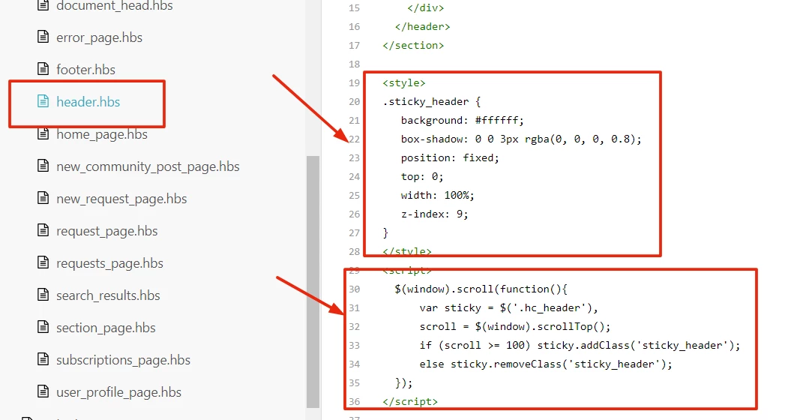This screenshot has width=797, height=420.
Task: Click the closing </div> tag line
Action: click(x=425, y=8)
